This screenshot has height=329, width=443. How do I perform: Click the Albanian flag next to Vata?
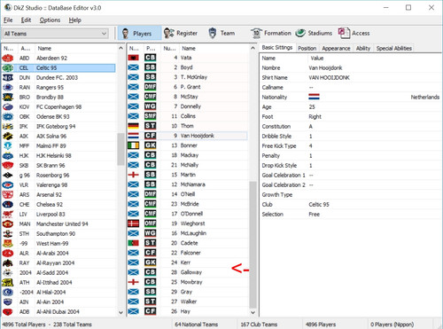(x=134, y=58)
